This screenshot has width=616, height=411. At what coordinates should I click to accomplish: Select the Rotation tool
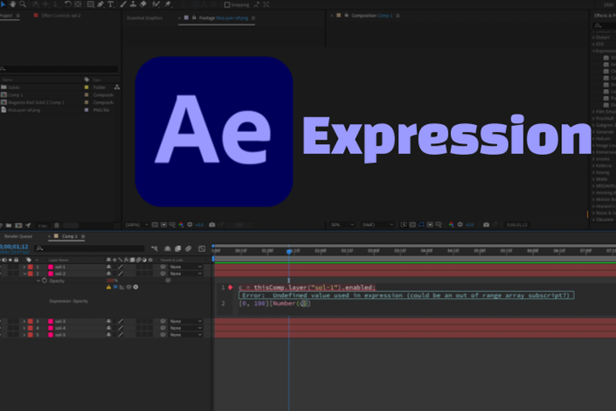pyautogui.click(x=68, y=4)
